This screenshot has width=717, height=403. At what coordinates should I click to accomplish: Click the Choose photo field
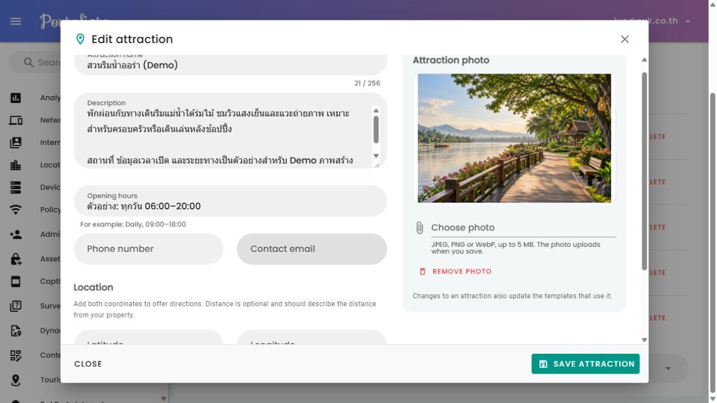pyautogui.click(x=523, y=228)
